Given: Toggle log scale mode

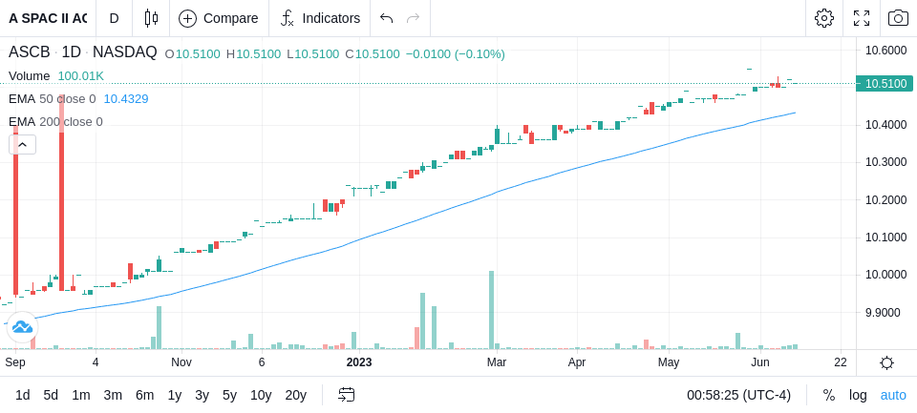Looking at the screenshot, I should pos(858,395).
